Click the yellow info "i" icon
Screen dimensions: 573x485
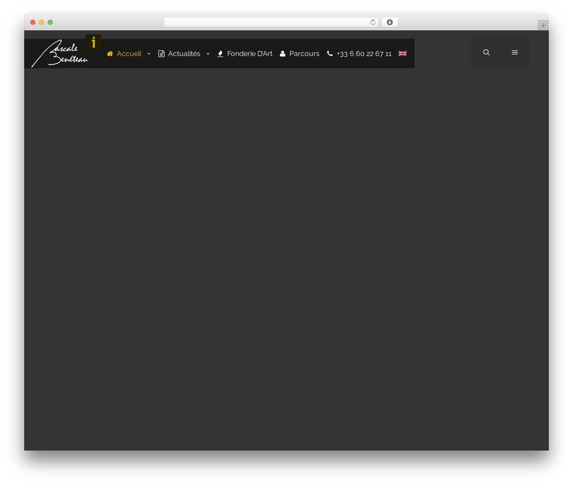(x=93, y=43)
